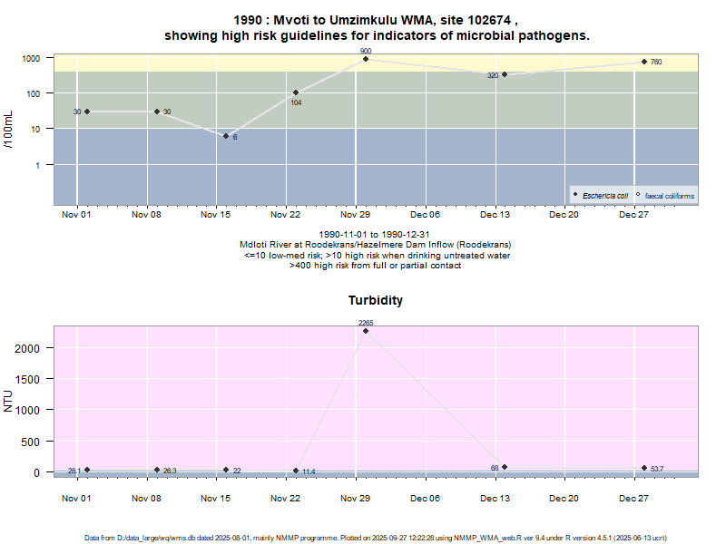The image size is (726, 544).
Task: Click the 900 E. coli data point
Action: (366, 59)
